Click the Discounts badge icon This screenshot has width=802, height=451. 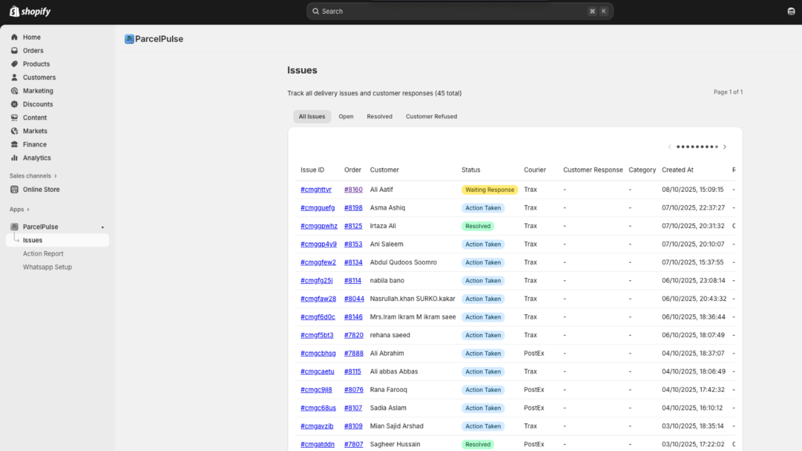(x=15, y=104)
